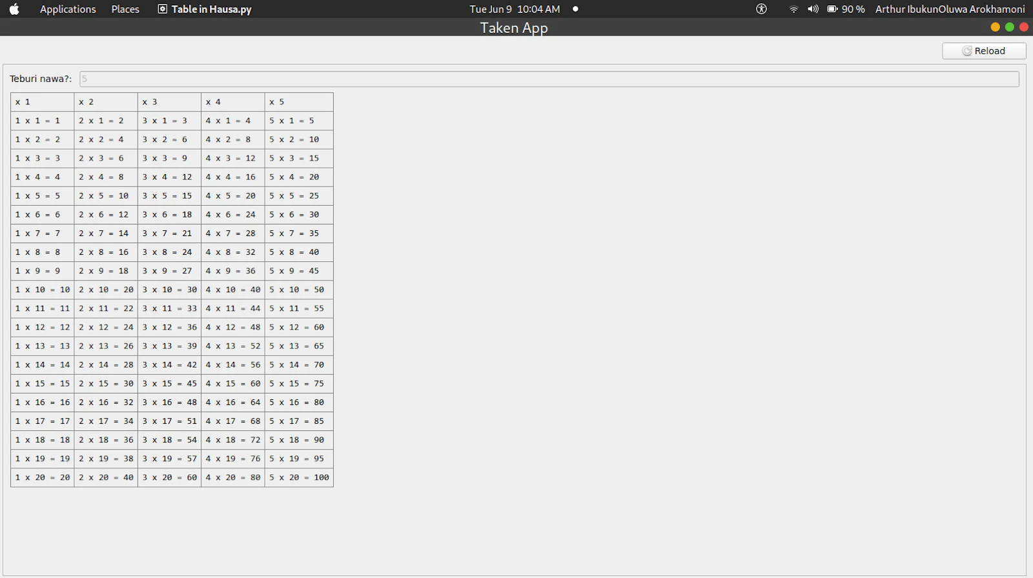Viewport: 1033px width, 578px height.
Task: Click the 'x 4' column header cell
Action: point(233,102)
